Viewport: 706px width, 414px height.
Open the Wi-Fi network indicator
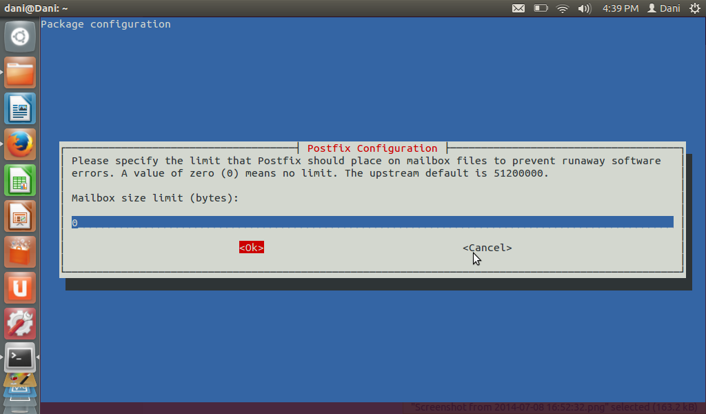pos(563,8)
